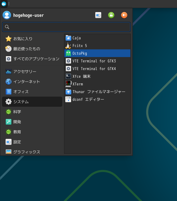Select the 最近使ったもの category
177x201 pixels.
point(32,49)
